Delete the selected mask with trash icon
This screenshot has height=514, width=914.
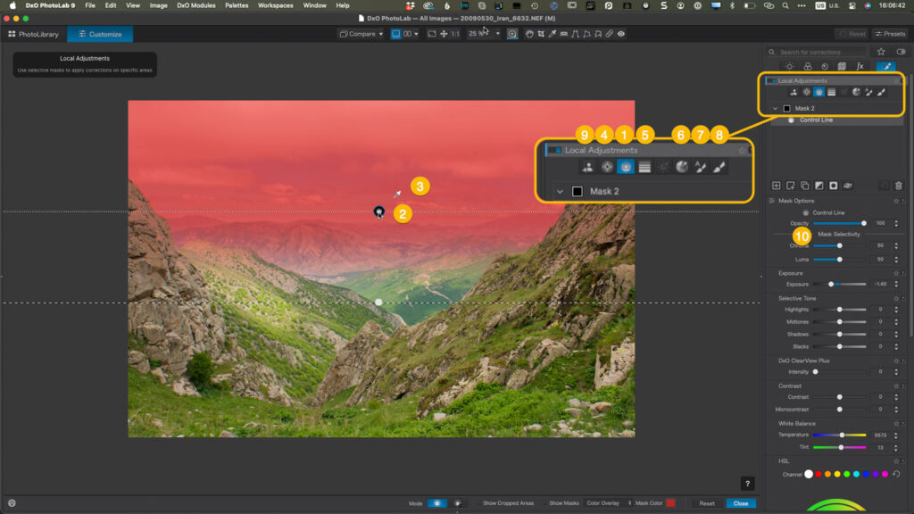pyautogui.click(x=898, y=186)
